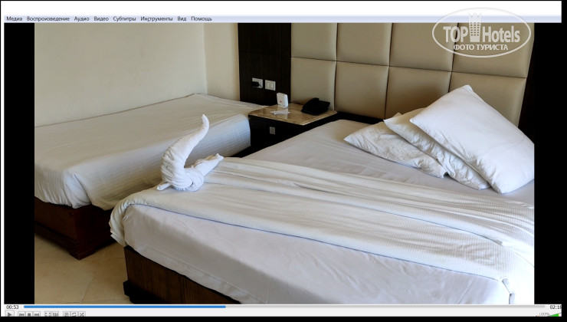Open the Воспроизведение menu
Viewport: 567px width, 322px height.
(48, 18)
